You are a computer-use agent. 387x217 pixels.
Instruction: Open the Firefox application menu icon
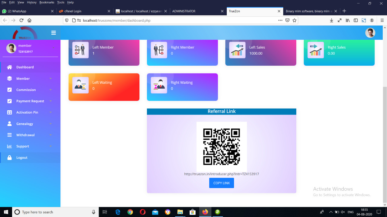click(x=382, y=20)
